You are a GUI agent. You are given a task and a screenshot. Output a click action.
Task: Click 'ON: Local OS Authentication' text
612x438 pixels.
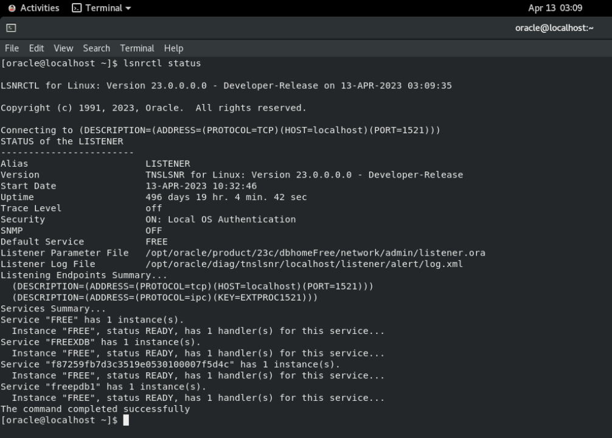[220, 220]
